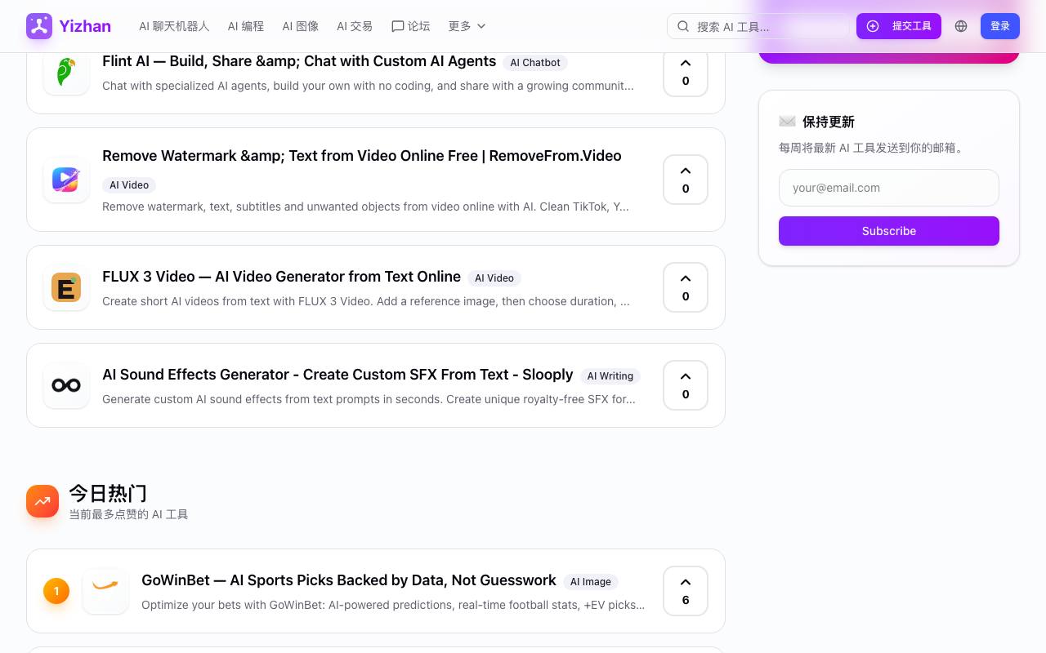Screen dimensions: 1046x653
Task: Upvote GoWinBet
Action: coord(686,591)
